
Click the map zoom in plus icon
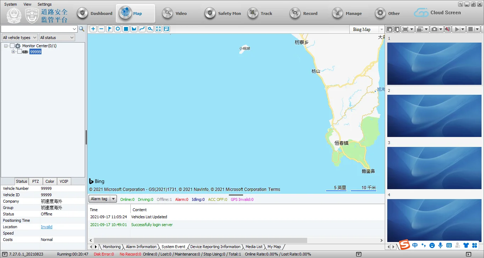pos(93,29)
